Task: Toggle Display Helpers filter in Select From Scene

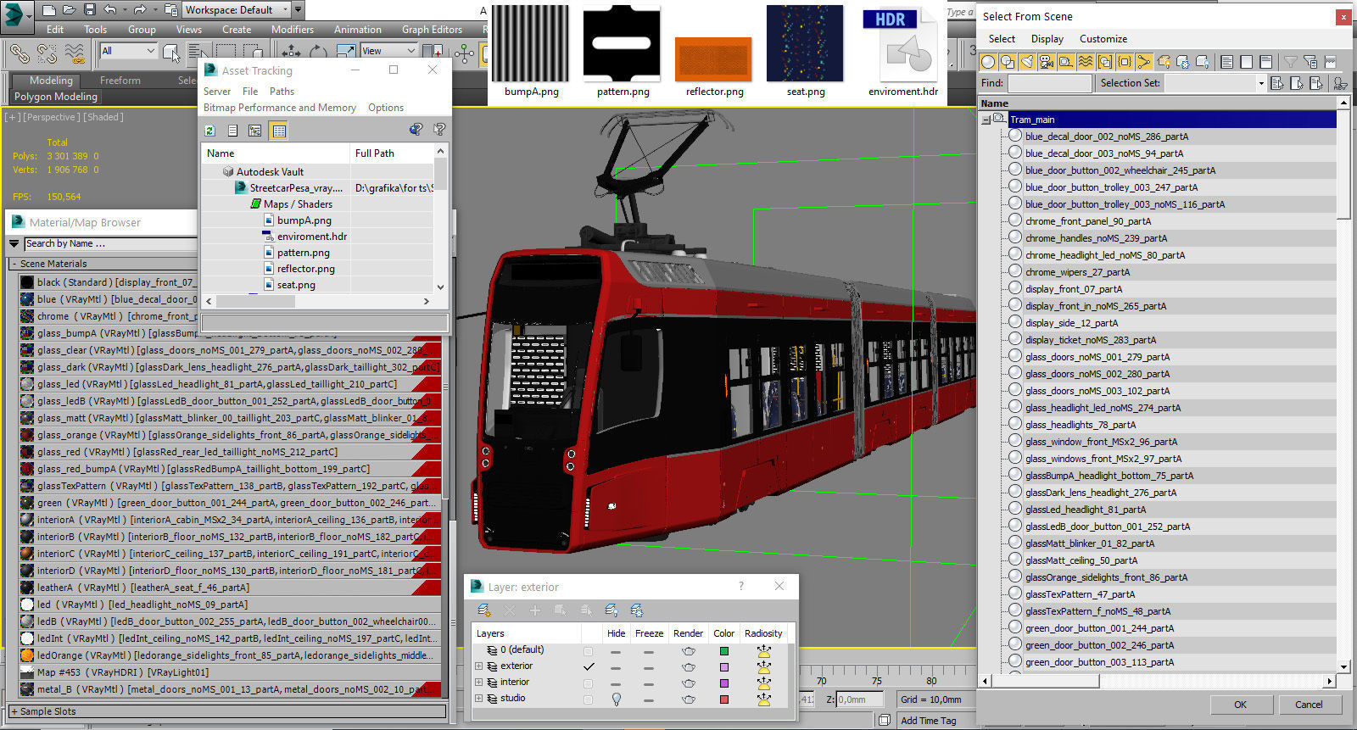Action: coord(1066,62)
